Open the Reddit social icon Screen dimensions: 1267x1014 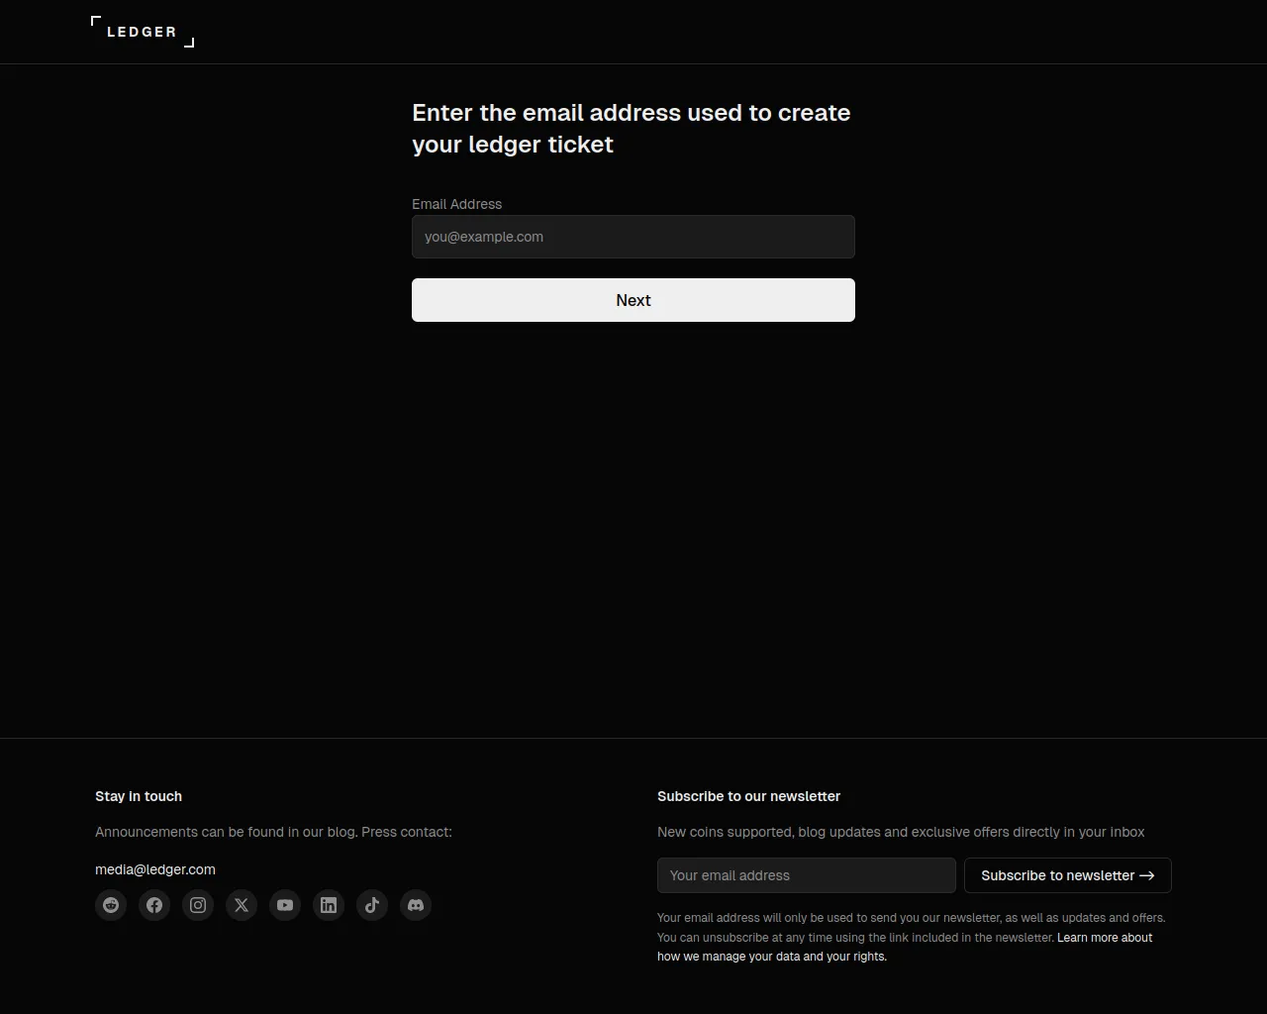tap(111, 905)
